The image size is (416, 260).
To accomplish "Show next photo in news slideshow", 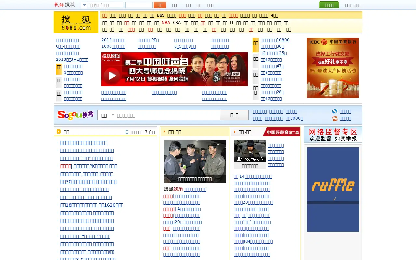I will tap(221, 162).
